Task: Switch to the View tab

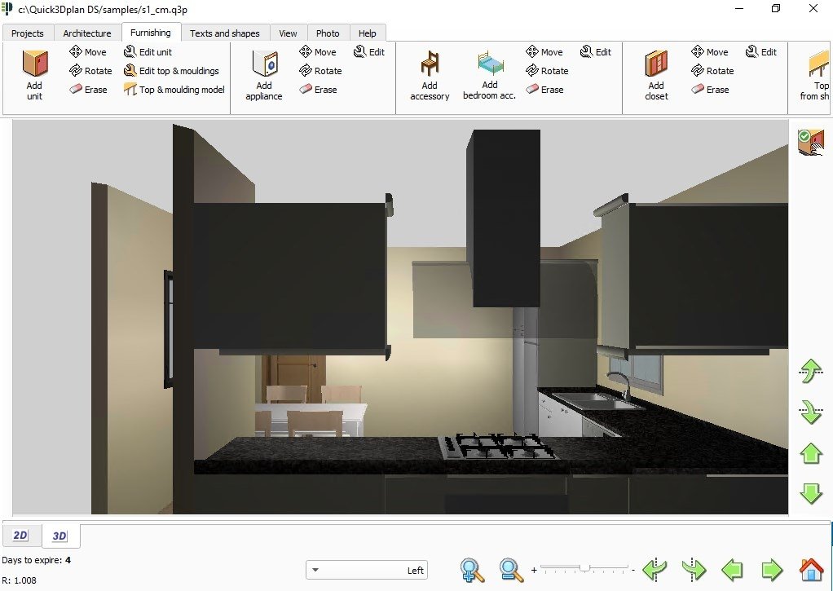Action: (x=288, y=33)
